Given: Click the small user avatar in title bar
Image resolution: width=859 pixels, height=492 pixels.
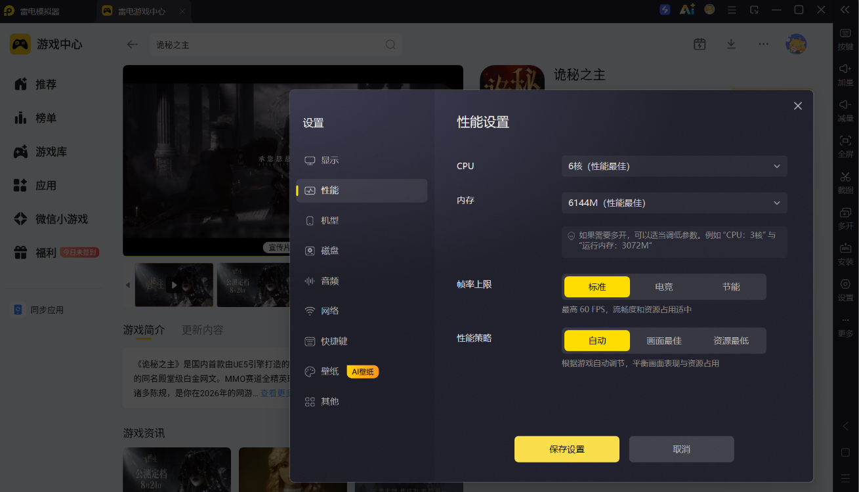Looking at the screenshot, I should 709,10.
